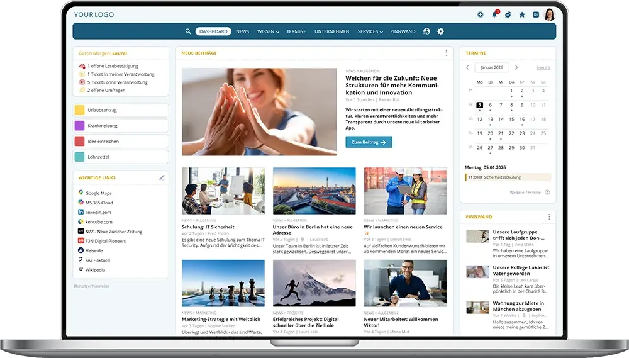Click the red Idee einreichen icon
This screenshot has height=358, width=629.
click(x=79, y=142)
